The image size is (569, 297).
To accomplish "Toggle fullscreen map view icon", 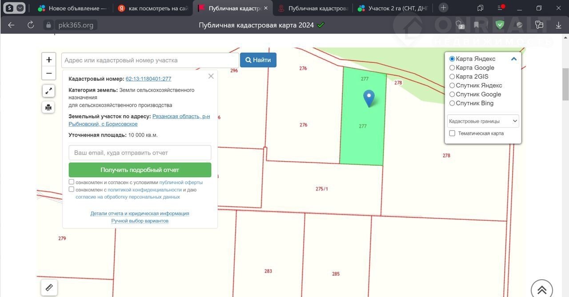I will point(48,91).
